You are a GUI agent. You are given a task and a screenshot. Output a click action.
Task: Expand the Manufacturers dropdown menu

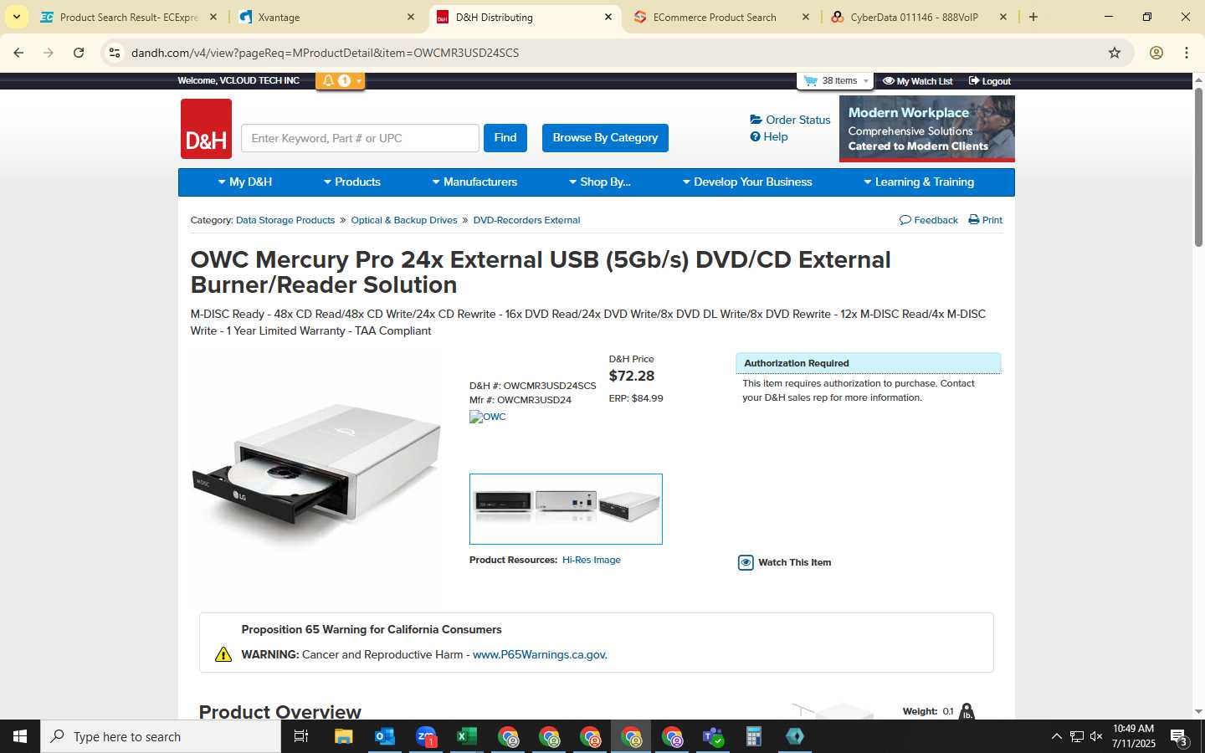coord(474,182)
